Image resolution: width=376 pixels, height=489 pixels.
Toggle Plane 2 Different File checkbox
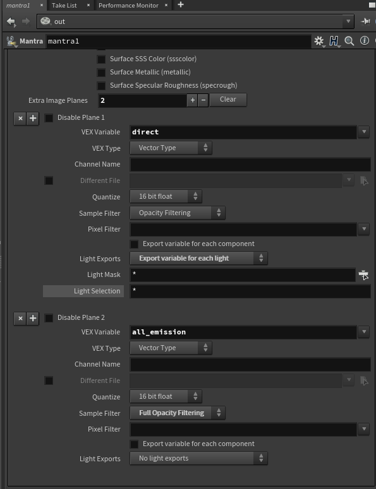(x=49, y=380)
